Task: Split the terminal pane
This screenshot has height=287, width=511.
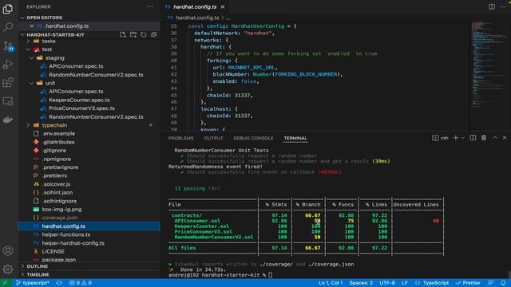Action: point(473,138)
